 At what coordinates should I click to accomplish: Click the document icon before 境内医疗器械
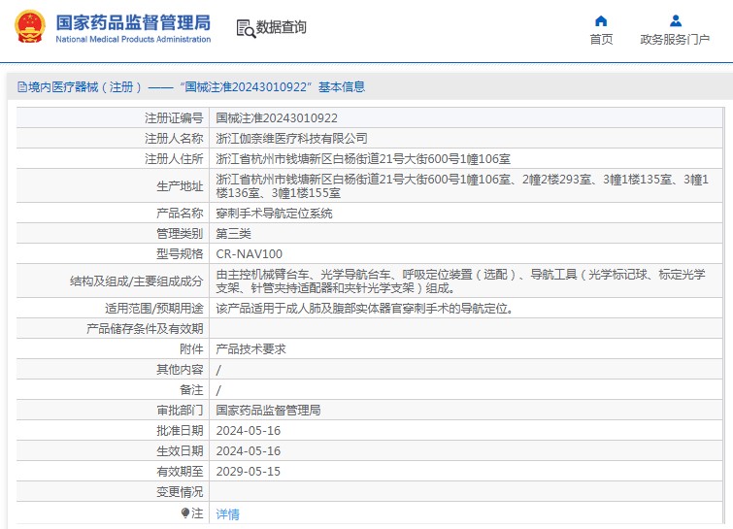click(22, 87)
